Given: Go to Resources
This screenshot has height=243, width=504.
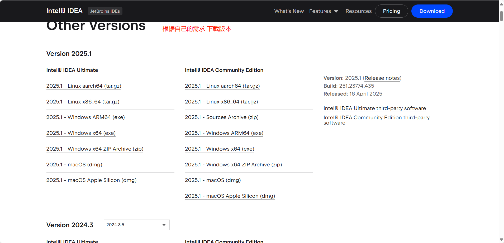Looking at the screenshot, I should click(358, 11).
